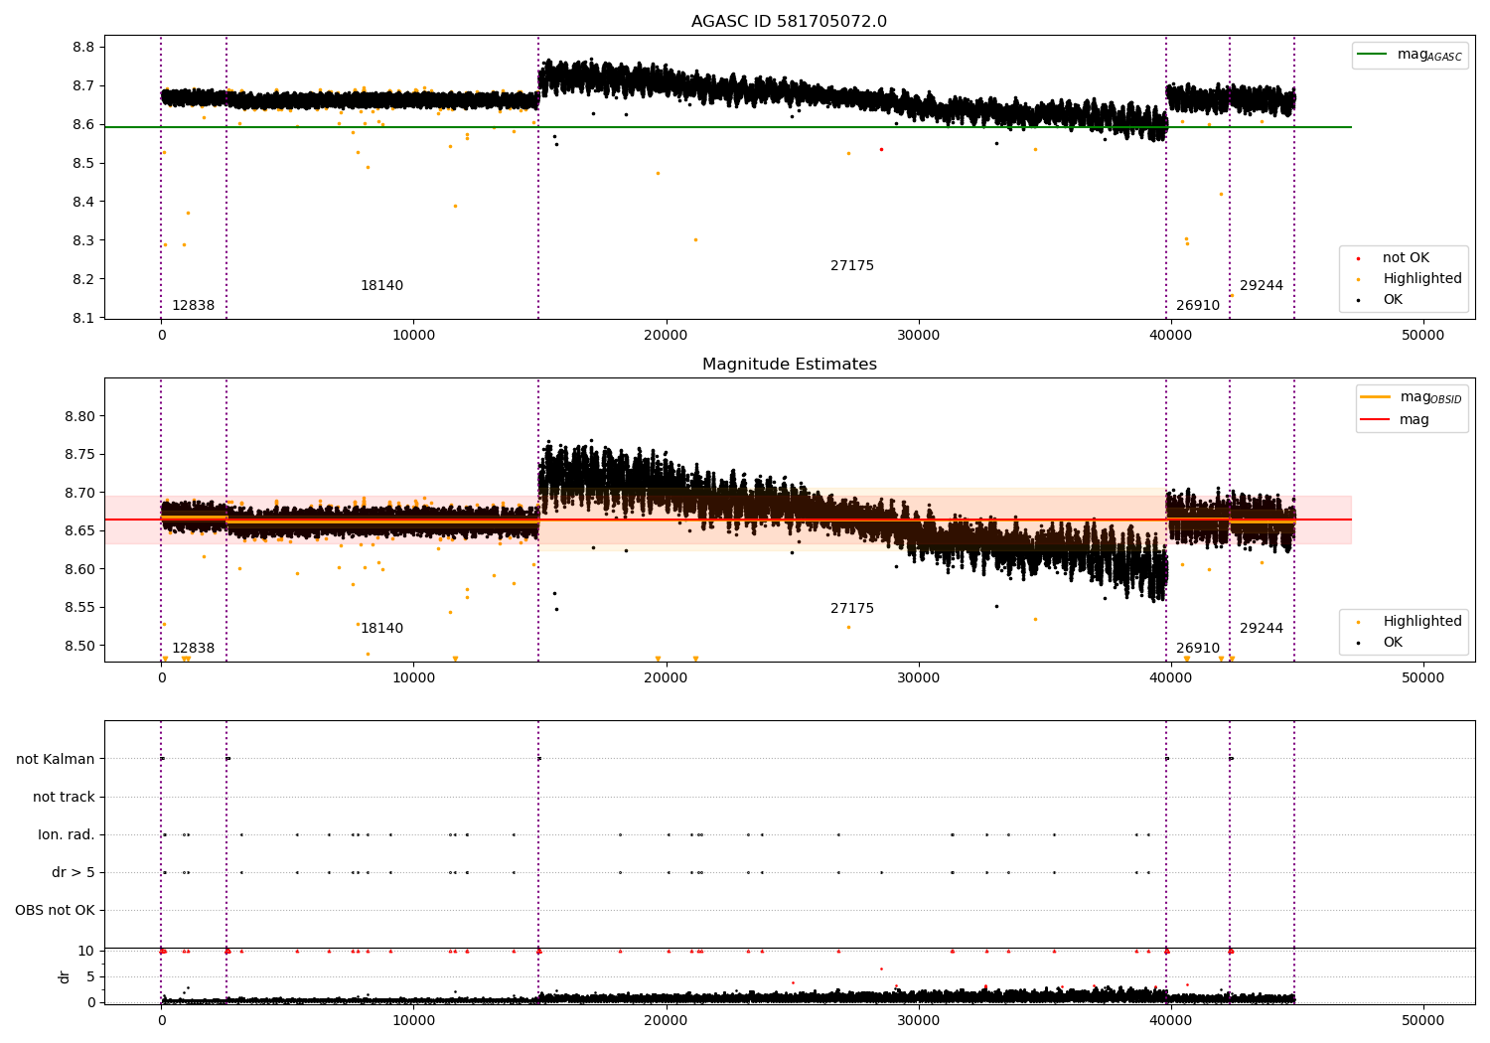Viewport: 1490px width, 1043px height.
Task: Click label 18140 in Magnitude Estimates plot
Action: coord(381,629)
